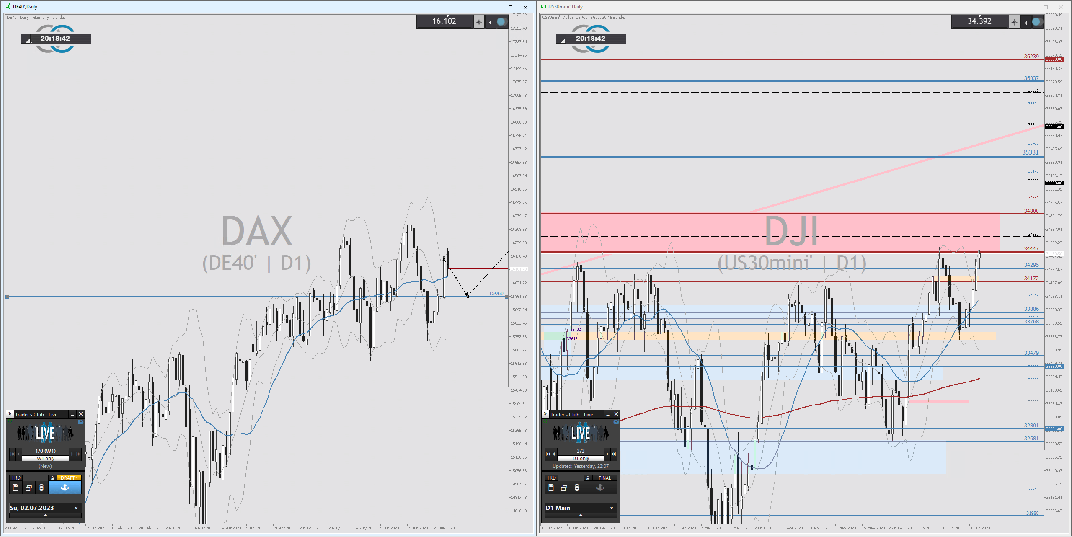Click crosshair button in DAX price panel
Screen dimensions: 1072x537
click(x=479, y=22)
